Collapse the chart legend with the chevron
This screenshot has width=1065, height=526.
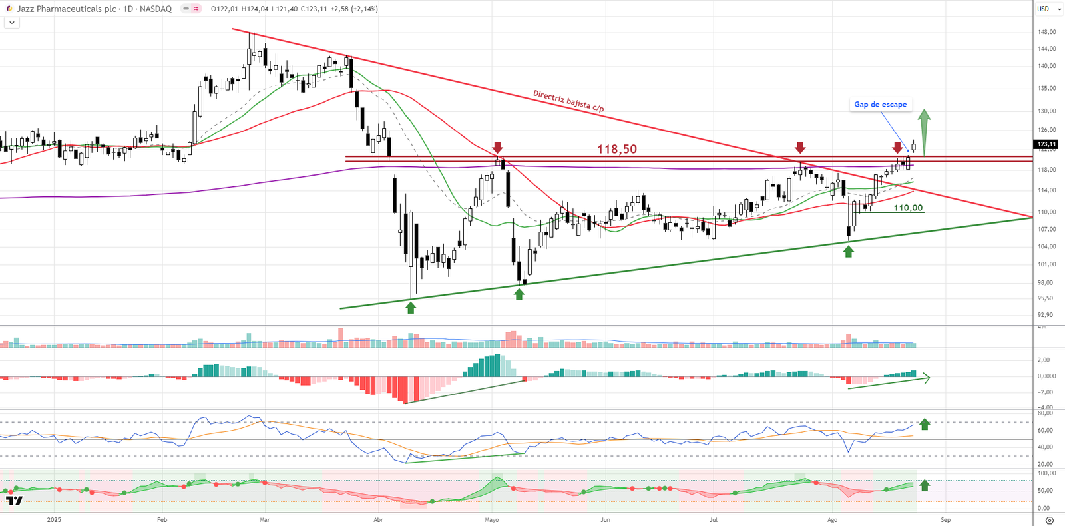(x=12, y=23)
